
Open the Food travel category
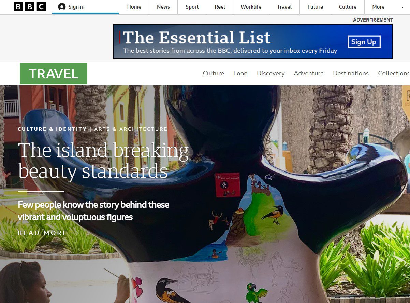click(240, 73)
